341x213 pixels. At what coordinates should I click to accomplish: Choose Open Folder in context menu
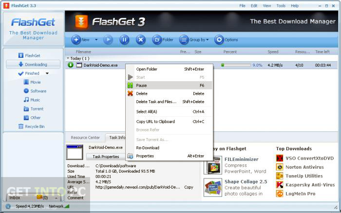(x=170, y=69)
